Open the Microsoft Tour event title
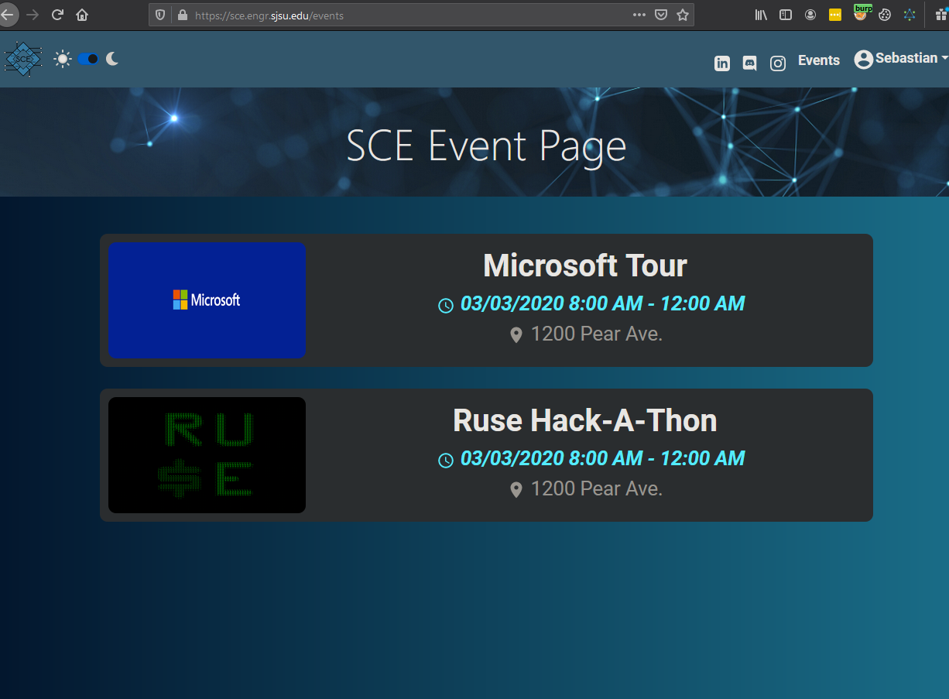949x699 pixels. click(x=584, y=266)
